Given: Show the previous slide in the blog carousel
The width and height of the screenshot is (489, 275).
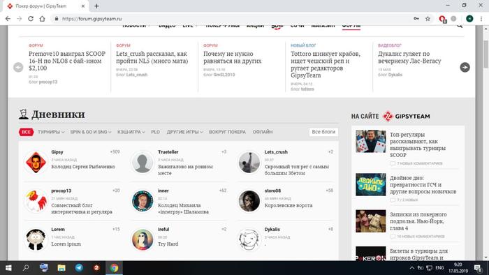Looking at the screenshot, I should point(18,67).
